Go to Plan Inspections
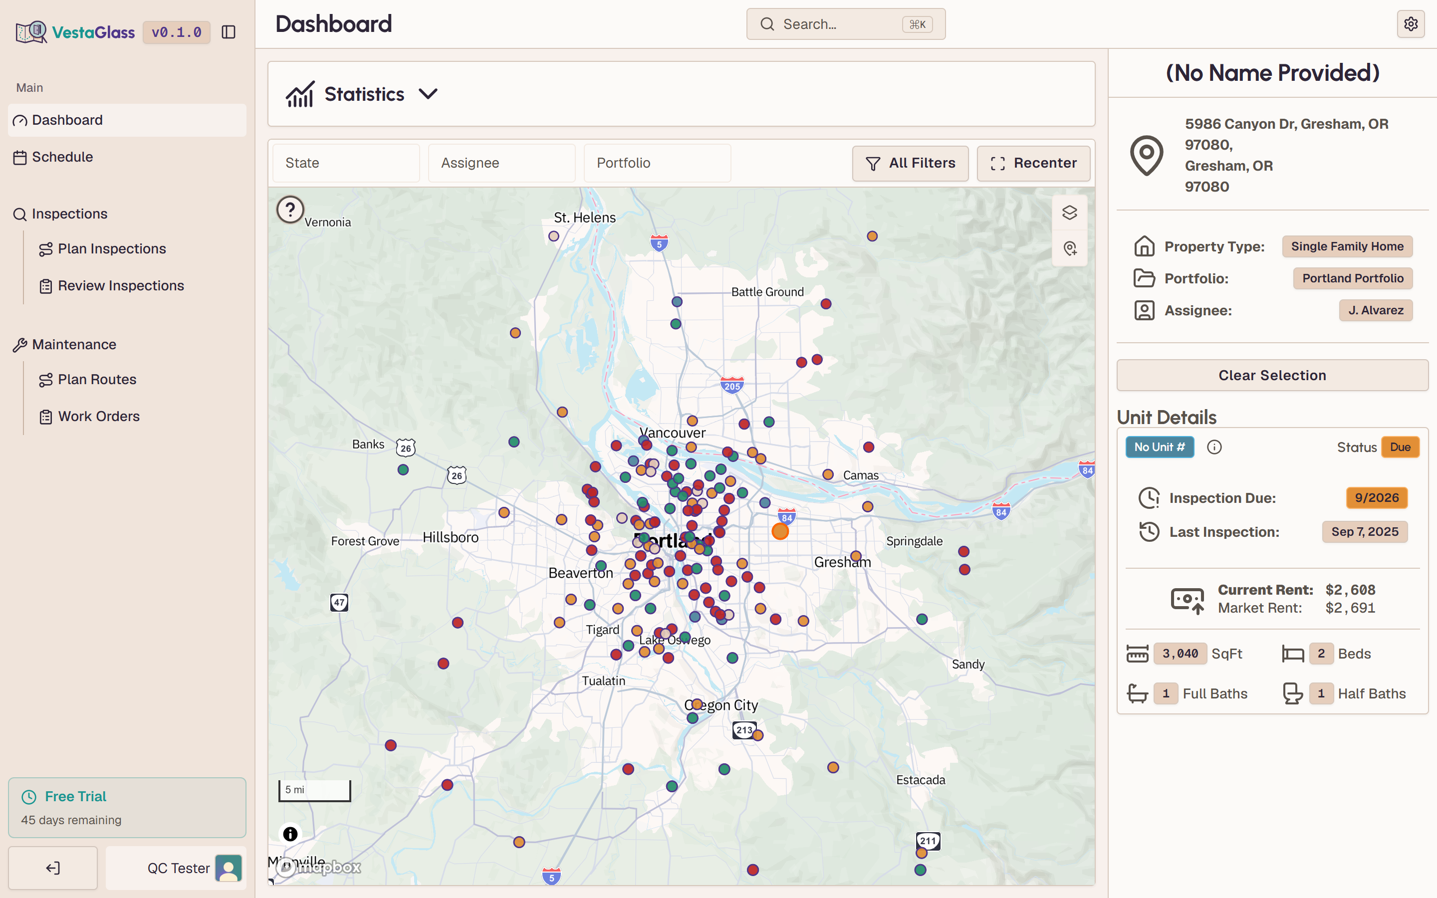The width and height of the screenshot is (1437, 898). coord(112,249)
